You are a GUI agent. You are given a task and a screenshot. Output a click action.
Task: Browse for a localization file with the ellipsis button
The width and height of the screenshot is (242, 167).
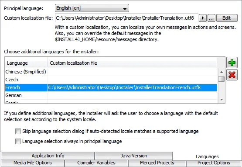211,18
